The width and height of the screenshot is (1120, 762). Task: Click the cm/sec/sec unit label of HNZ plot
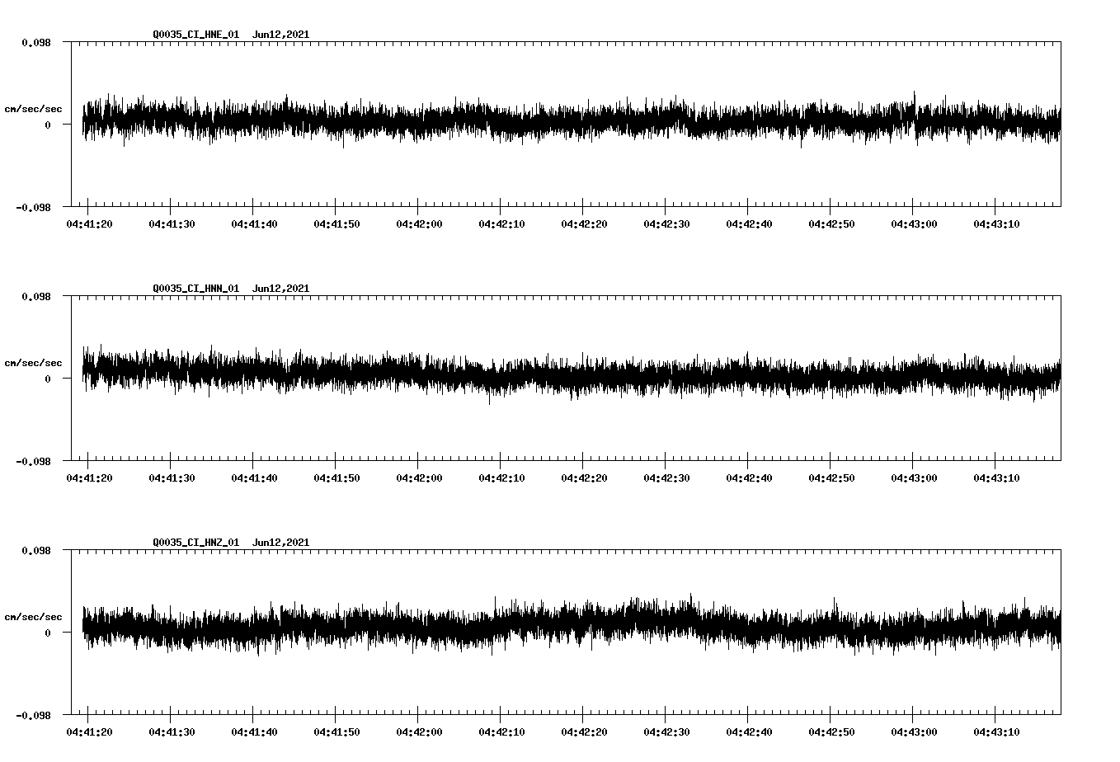(x=33, y=617)
